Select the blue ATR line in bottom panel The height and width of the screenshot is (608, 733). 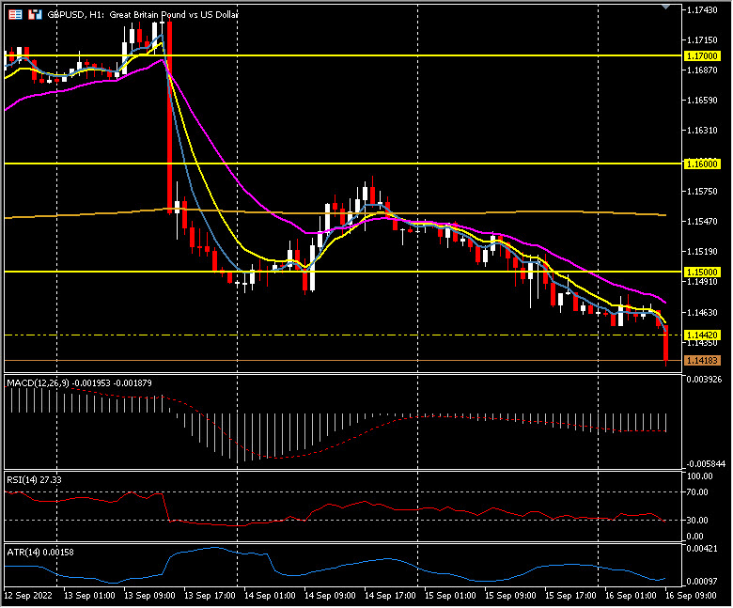coord(376,561)
